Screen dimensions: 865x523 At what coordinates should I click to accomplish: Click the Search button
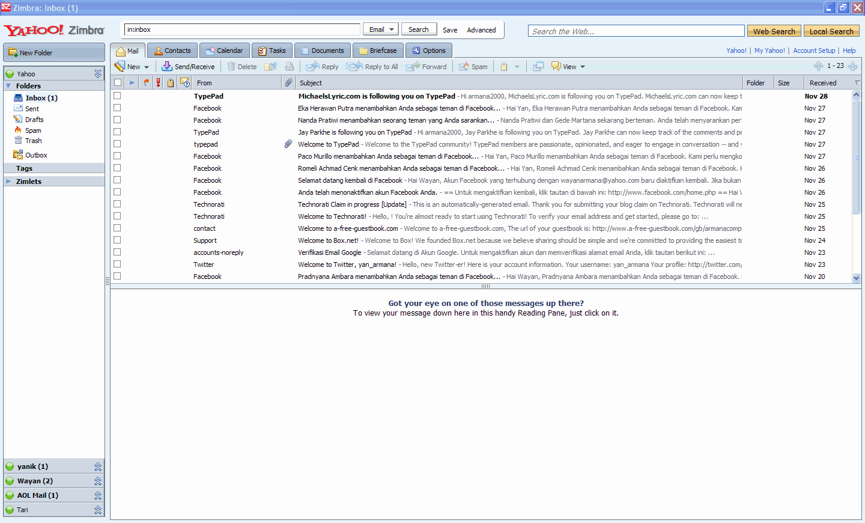click(x=419, y=29)
